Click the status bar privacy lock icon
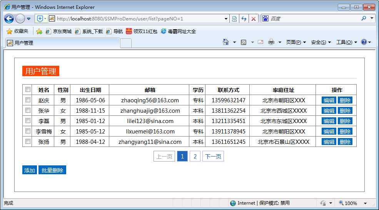Image resolution: width=379 pixels, height=210 pixels. click(x=323, y=203)
